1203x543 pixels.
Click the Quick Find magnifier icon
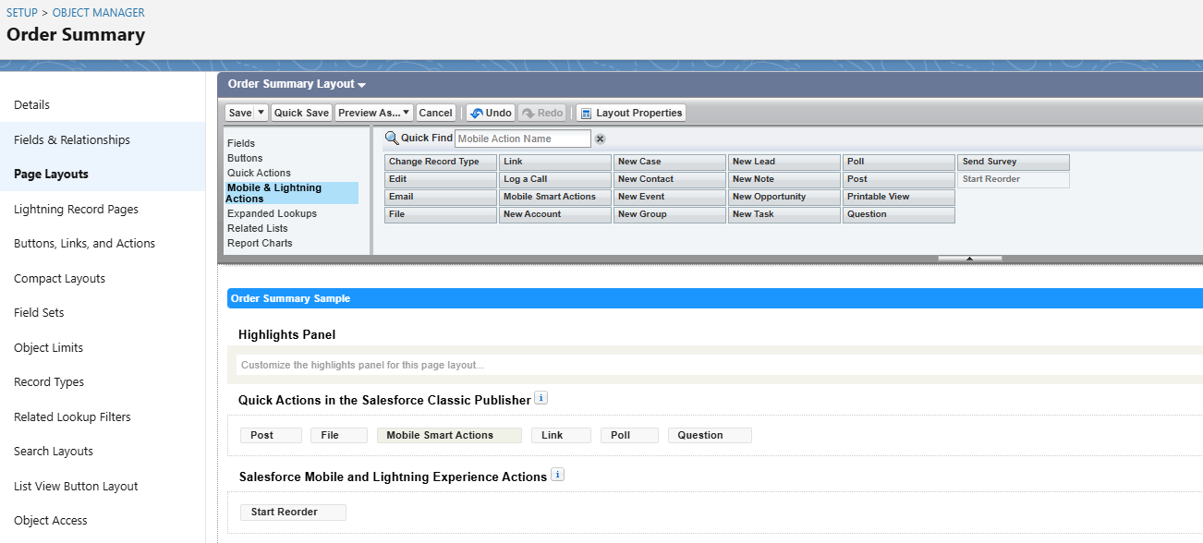point(392,139)
